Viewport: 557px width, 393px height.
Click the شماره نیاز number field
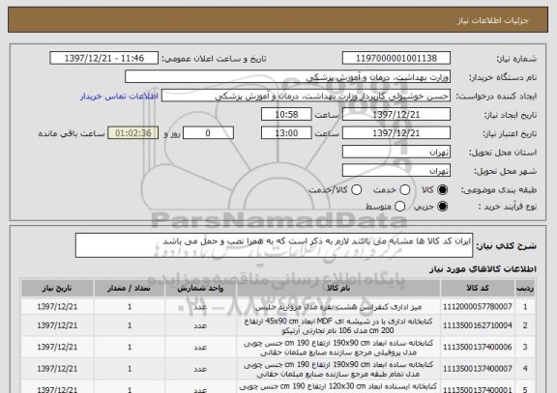[x=396, y=58]
